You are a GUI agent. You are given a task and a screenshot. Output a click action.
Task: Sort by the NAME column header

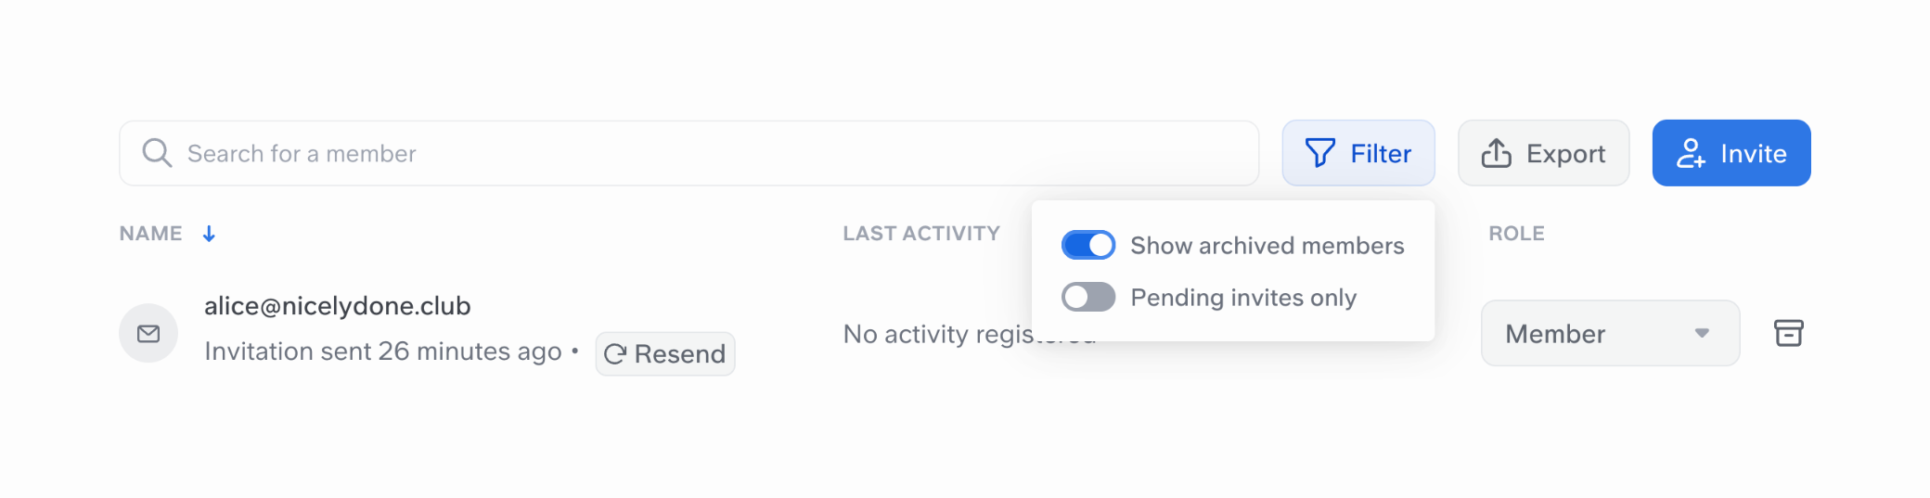150,234
